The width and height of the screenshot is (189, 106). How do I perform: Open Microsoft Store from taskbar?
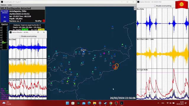coord(73,103)
